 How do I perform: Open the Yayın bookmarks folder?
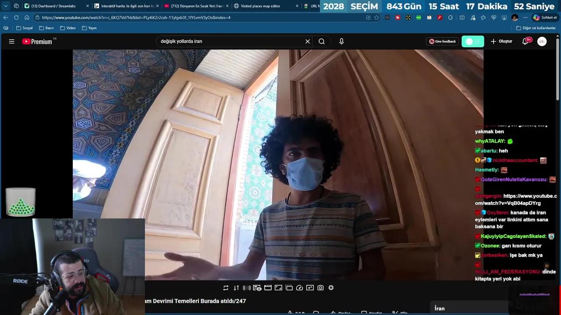[89, 28]
